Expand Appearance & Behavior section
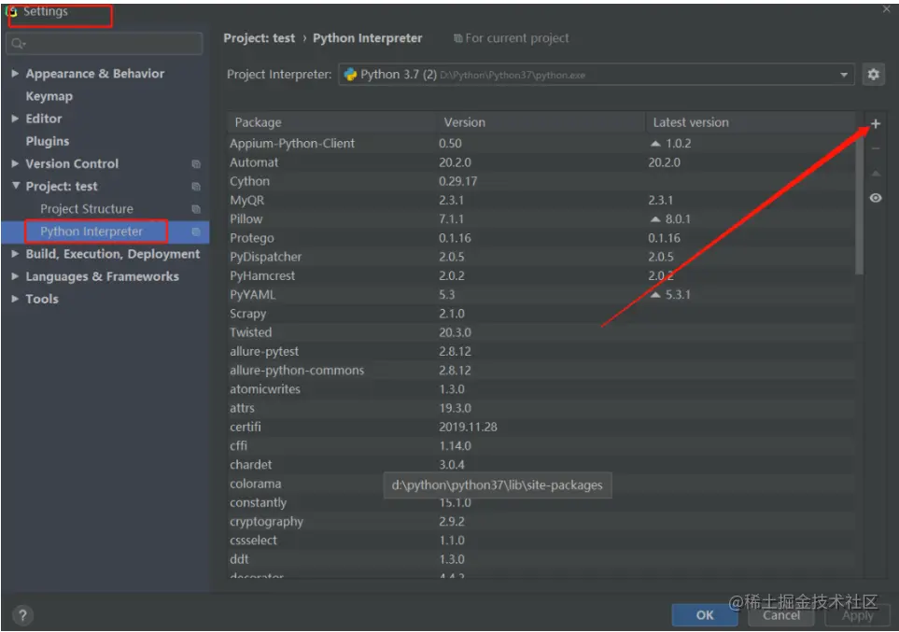Screen dimensions: 899x632 (15, 74)
